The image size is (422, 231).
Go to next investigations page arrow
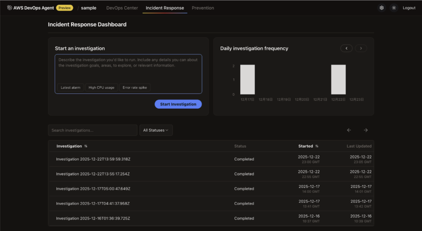[x=366, y=130]
